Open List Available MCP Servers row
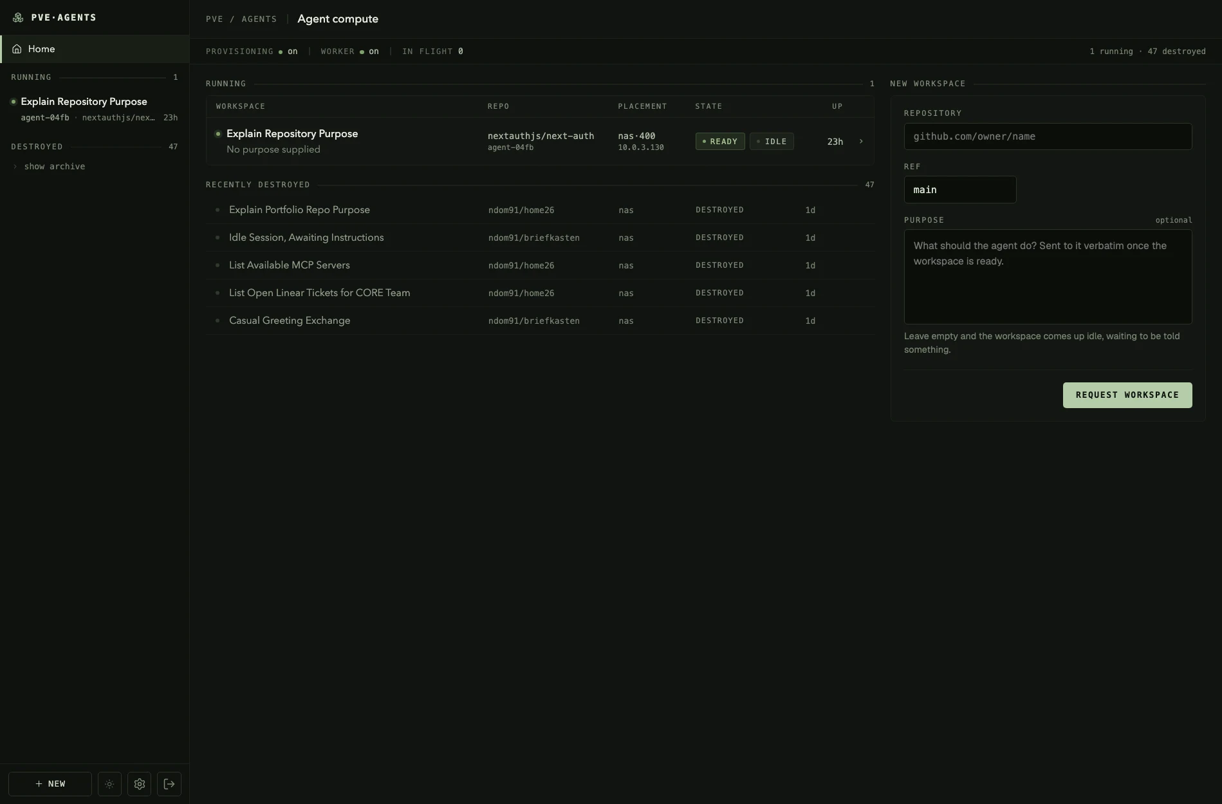Viewport: 1222px width, 804px height. (540, 265)
